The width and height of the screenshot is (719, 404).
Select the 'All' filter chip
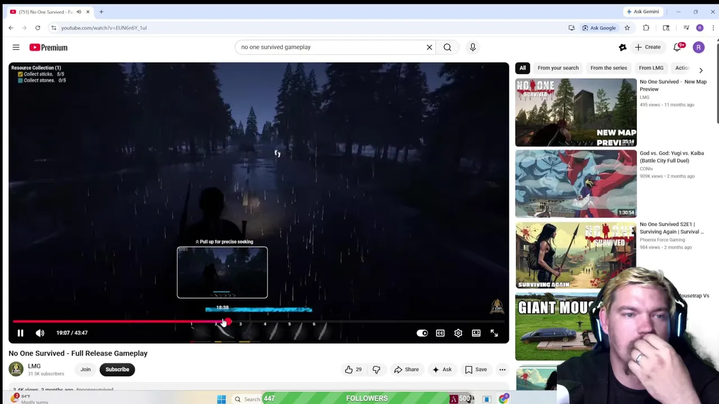click(522, 68)
